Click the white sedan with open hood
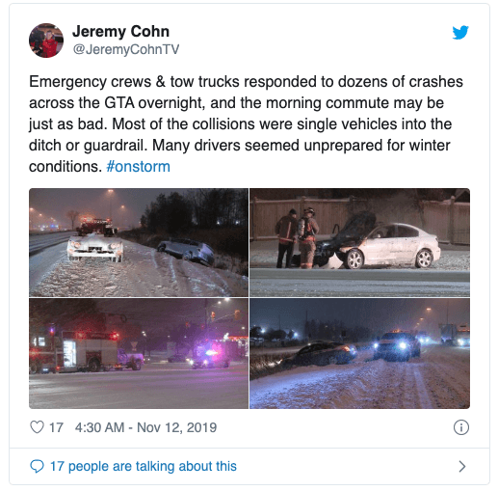 pyautogui.click(x=378, y=244)
